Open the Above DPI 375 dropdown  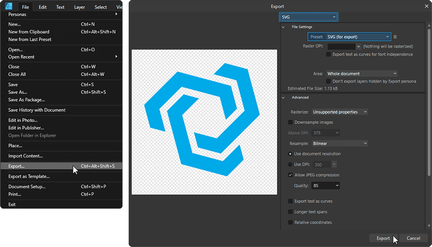click(x=325, y=133)
